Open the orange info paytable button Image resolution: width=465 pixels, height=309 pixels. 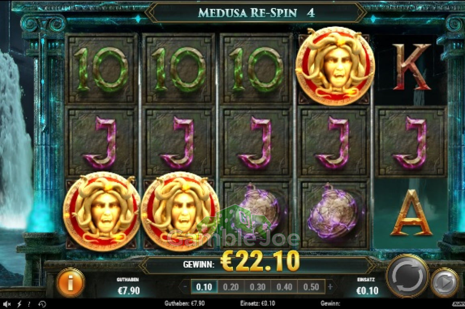coord(70,282)
